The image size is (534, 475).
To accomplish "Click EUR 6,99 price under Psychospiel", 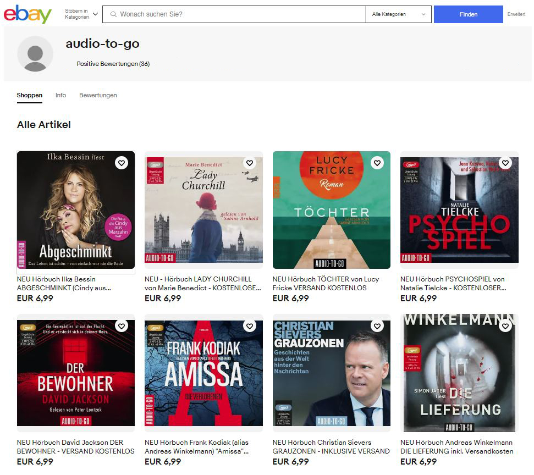I will click(419, 299).
